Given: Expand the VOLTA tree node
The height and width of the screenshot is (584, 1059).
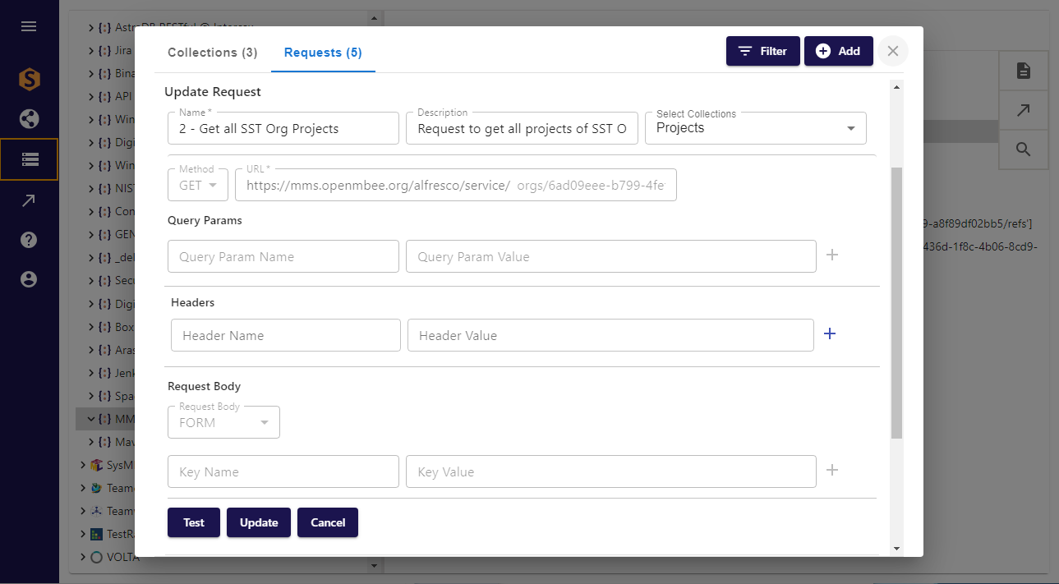Looking at the screenshot, I should click(83, 557).
